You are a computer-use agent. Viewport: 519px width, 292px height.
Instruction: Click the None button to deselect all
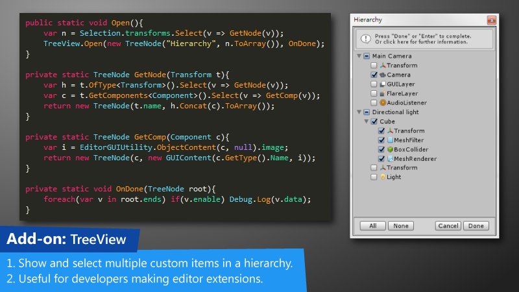[x=401, y=226]
